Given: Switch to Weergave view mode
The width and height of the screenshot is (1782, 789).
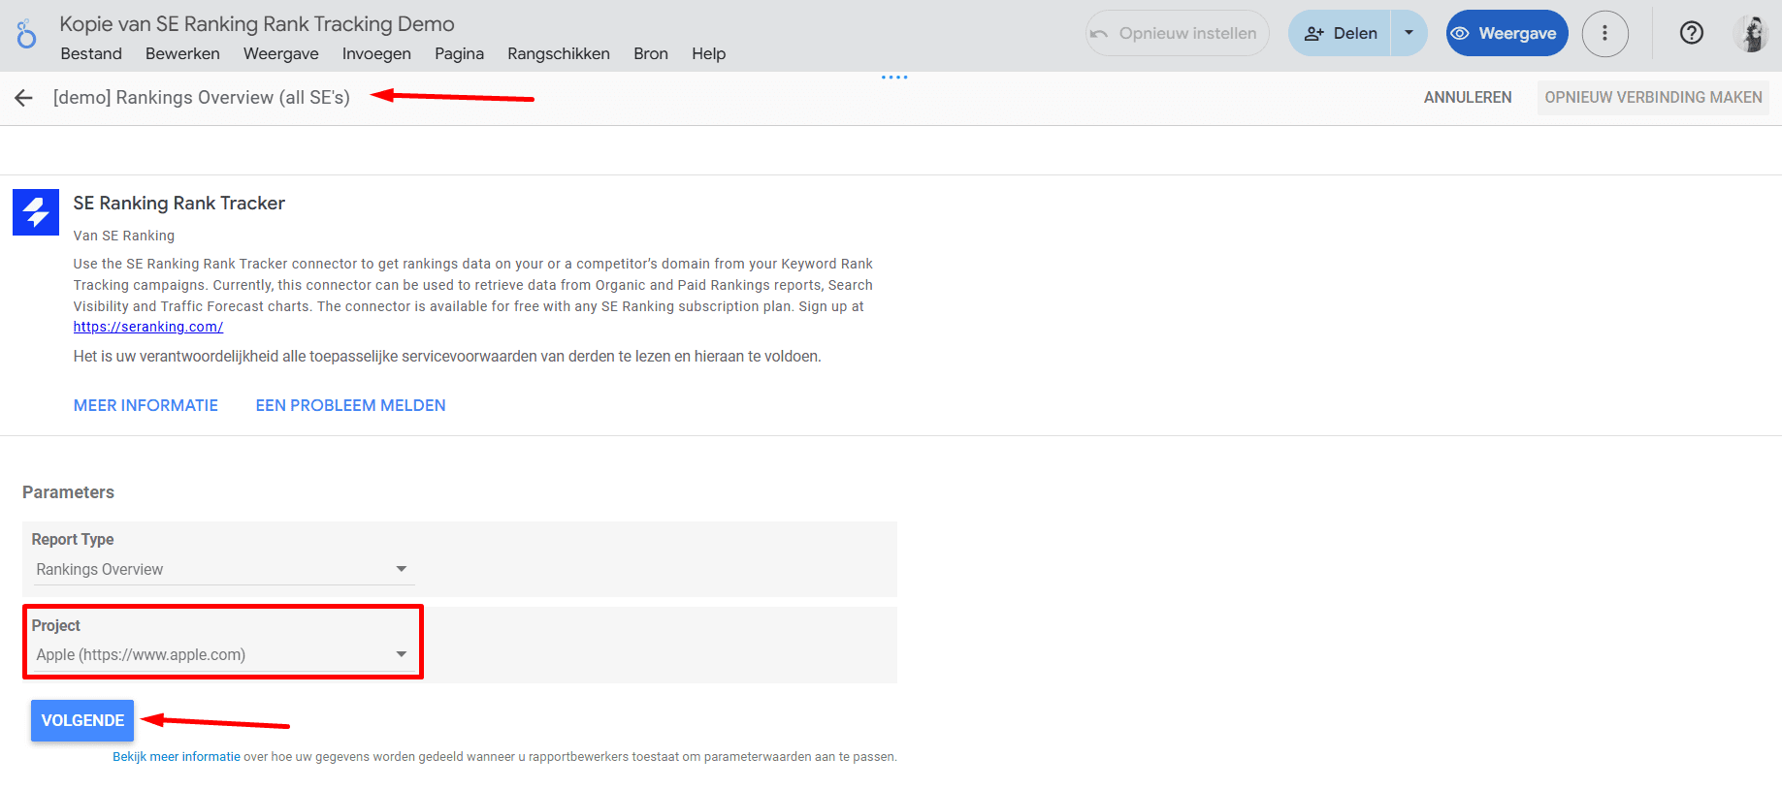Looking at the screenshot, I should point(1507,33).
